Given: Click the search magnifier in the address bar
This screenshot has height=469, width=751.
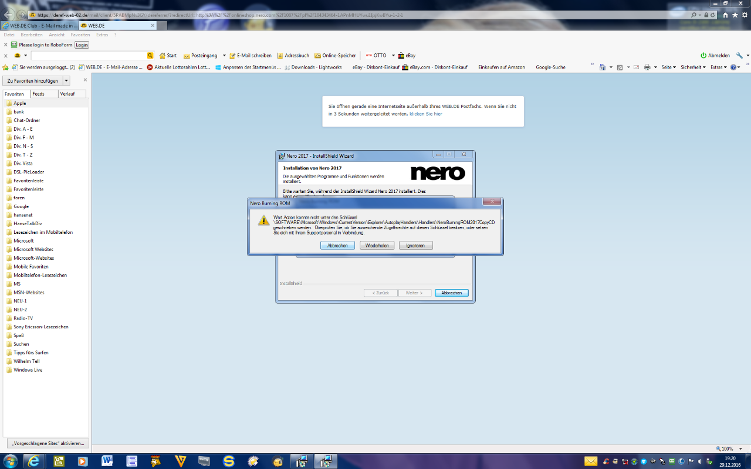Looking at the screenshot, I should tap(694, 15).
